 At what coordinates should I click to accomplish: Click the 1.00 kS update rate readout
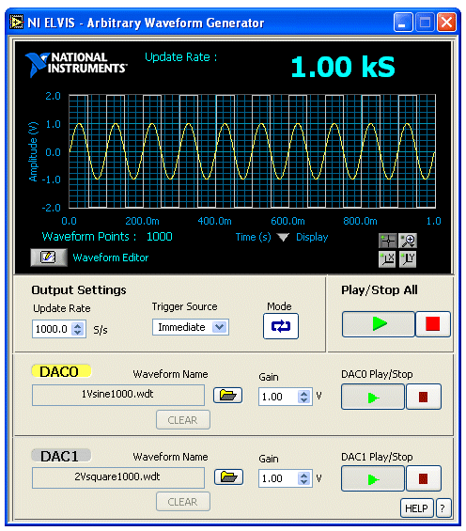pos(343,67)
